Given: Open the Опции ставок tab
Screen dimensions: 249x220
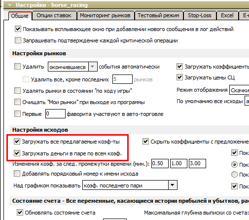Looking at the screenshot, I should (x=54, y=15).
